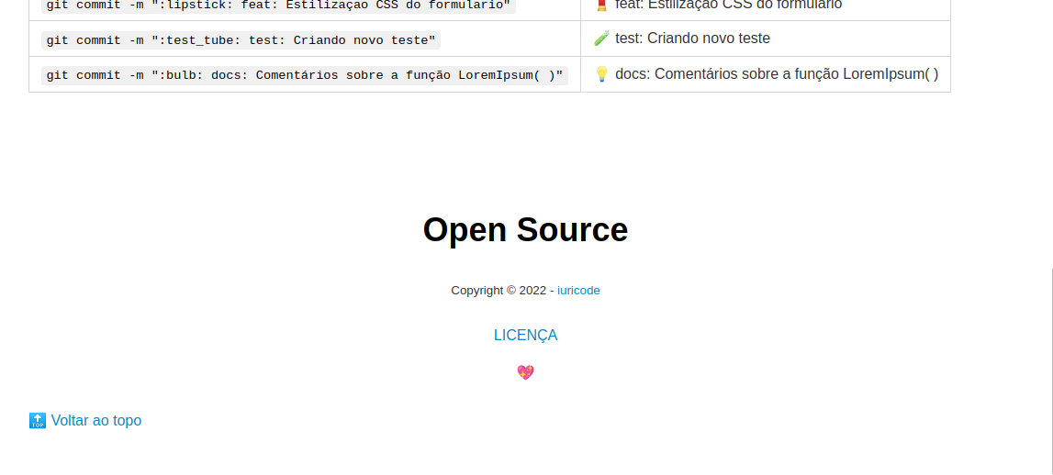This screenshot has height=475, width=1053.
Task: Click 'docs: Comentários sobre a função LoremIpsum( )' result text
Action: (777, 73)
